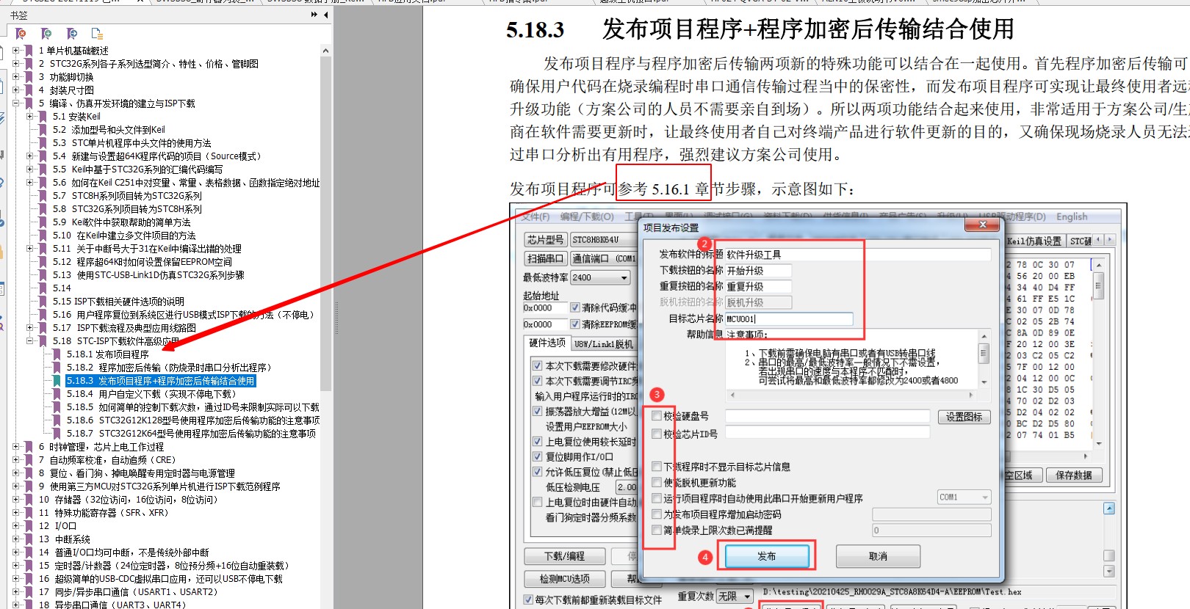Click the bookmarks panel scroll-up arrow
Image resolution: width=1190 pixels, height=609 pixels.
[325, 51]
